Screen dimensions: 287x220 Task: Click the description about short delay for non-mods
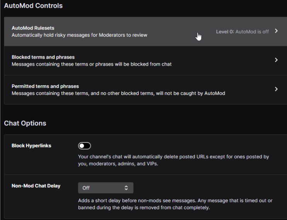(175, 204)
